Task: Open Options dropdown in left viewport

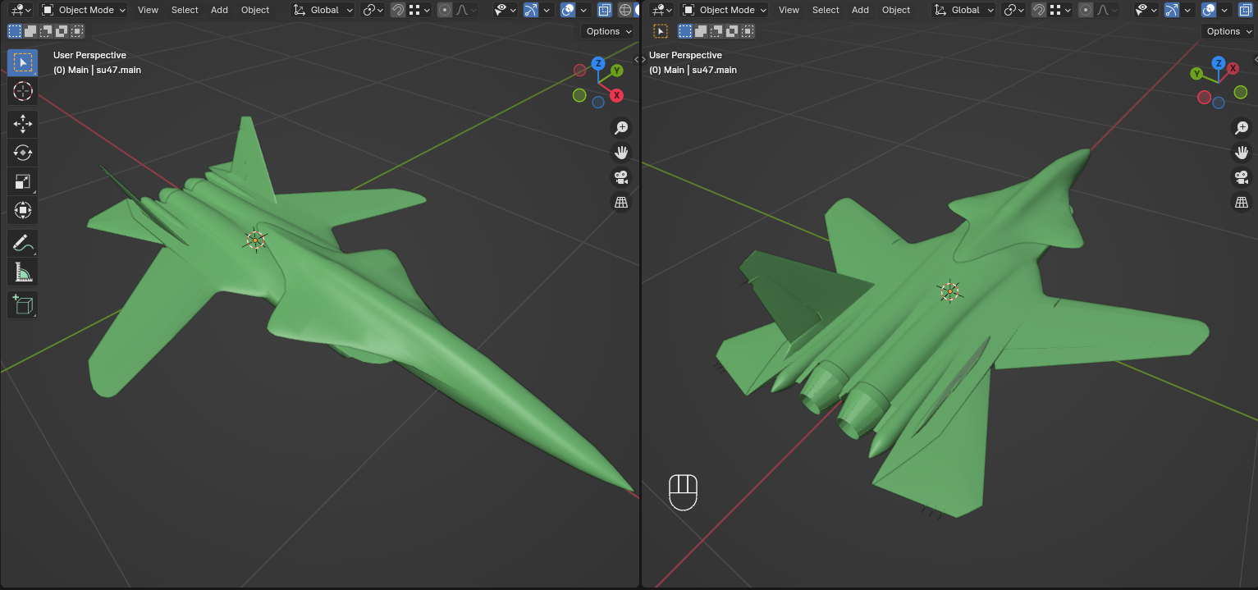Action: tap(609, 31)
